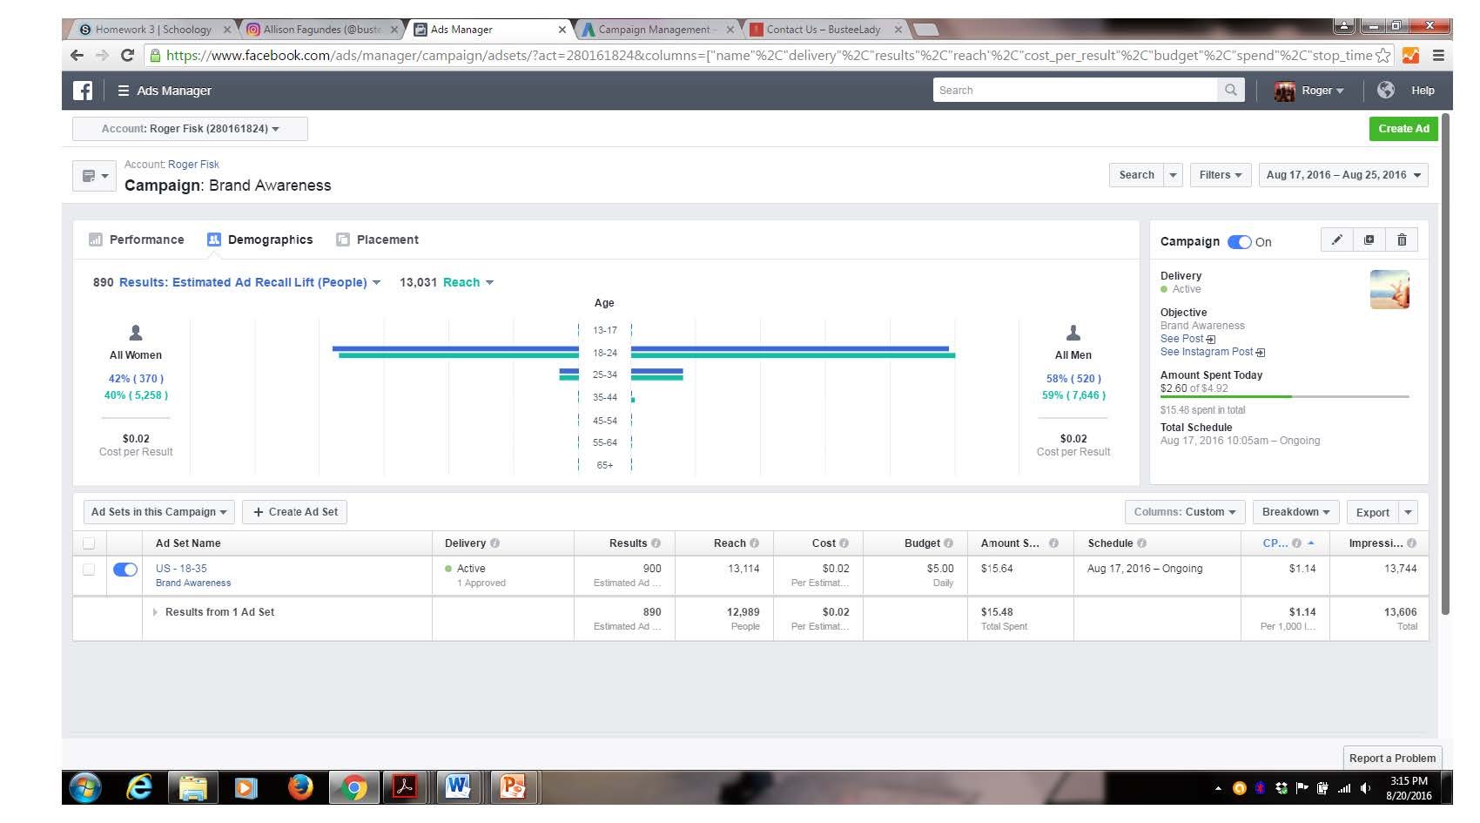Click the ad post thumbnail image
This screenshot has width=1480, height=823.
point(1389,290)
